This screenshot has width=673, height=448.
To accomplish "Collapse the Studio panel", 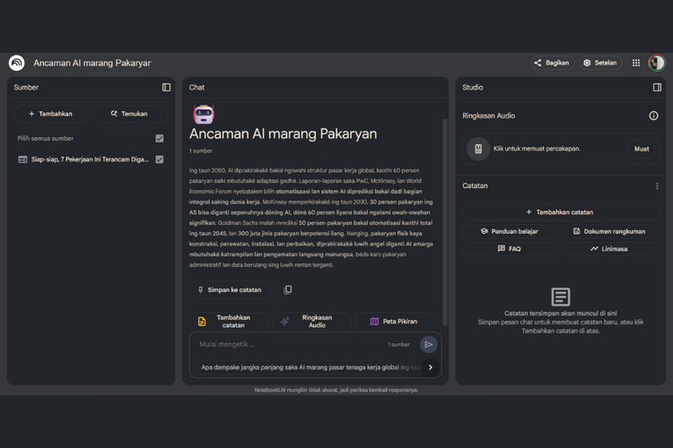I will [x=657, y=87].
